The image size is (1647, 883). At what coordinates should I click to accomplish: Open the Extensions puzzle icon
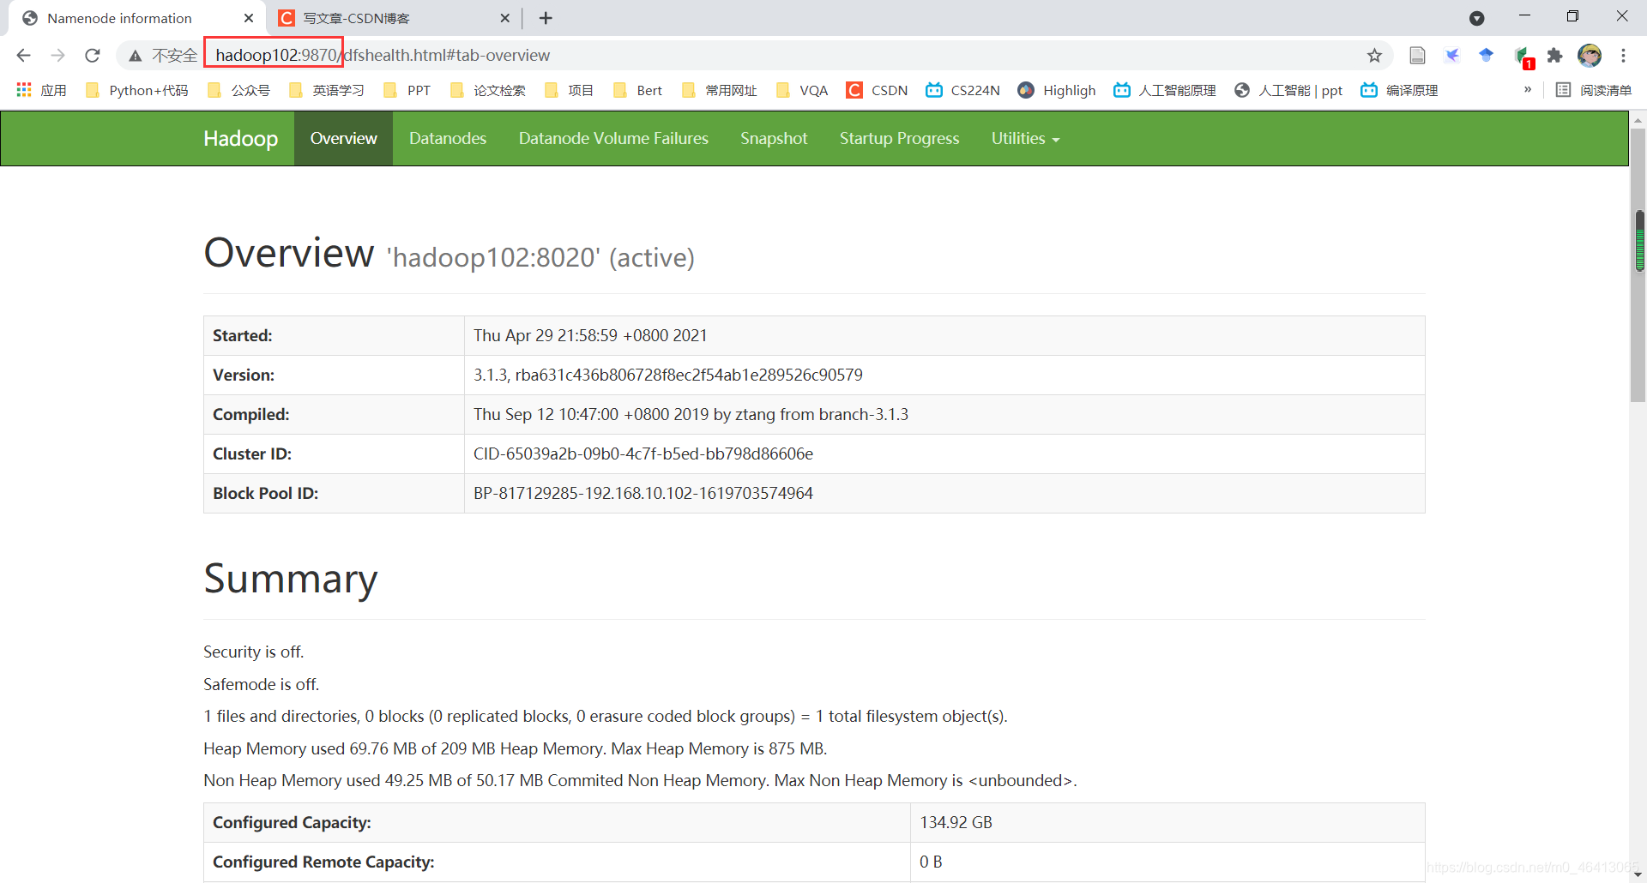pyautogui.click(x=1554, y=56)
